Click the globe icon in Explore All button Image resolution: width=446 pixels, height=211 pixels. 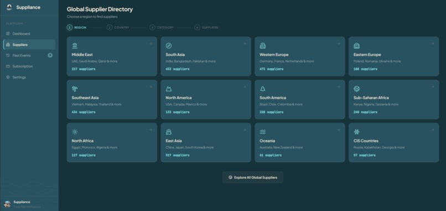tap(230, 177)
